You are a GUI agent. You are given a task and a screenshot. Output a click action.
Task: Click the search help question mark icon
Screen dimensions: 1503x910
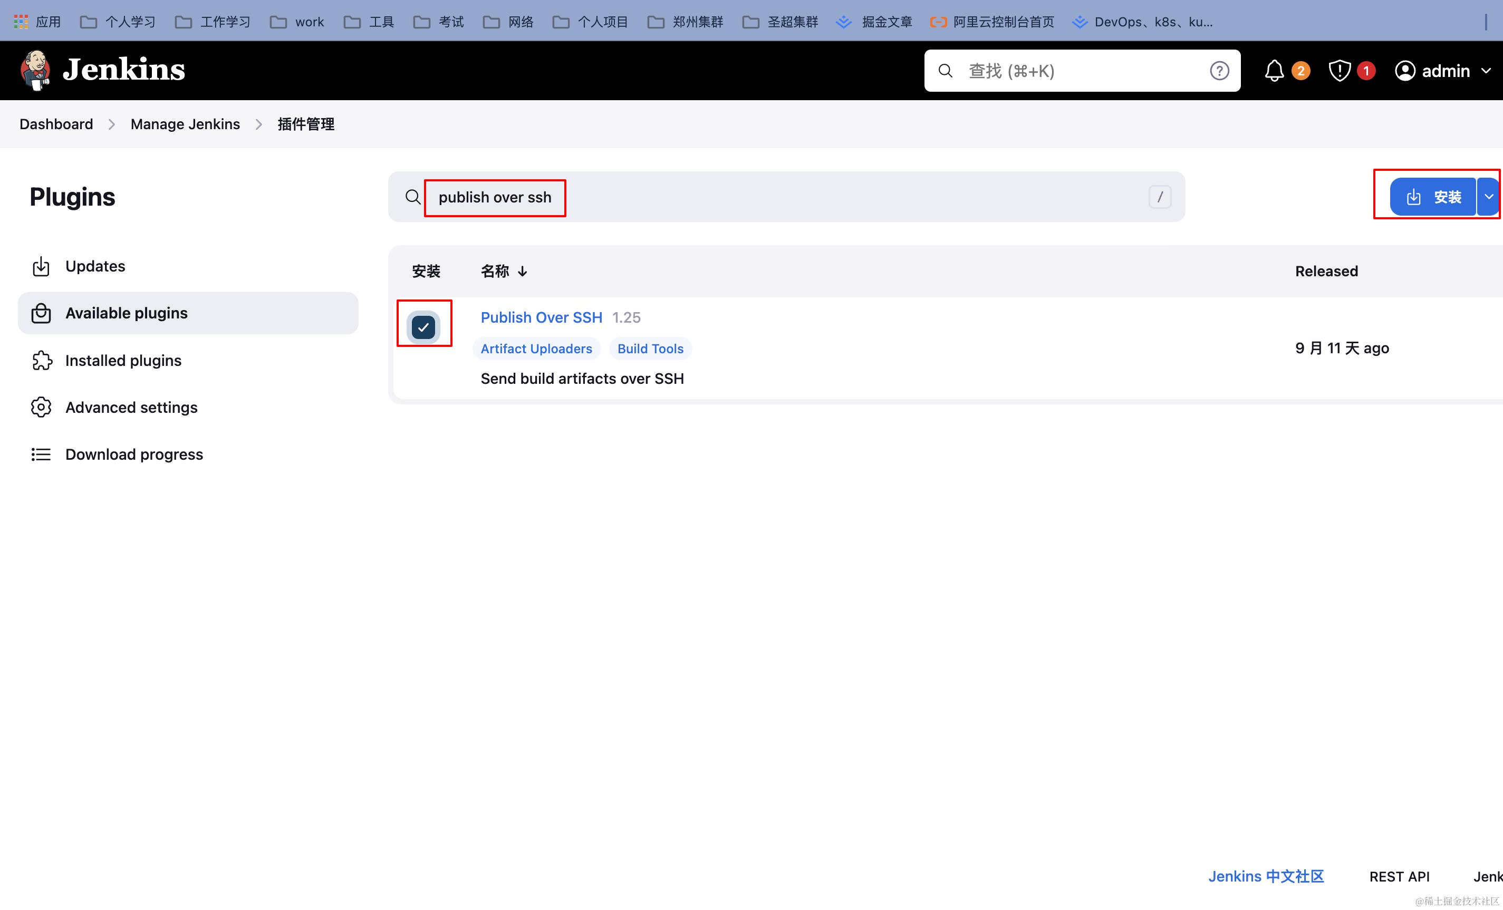[x=1219, y=71]
